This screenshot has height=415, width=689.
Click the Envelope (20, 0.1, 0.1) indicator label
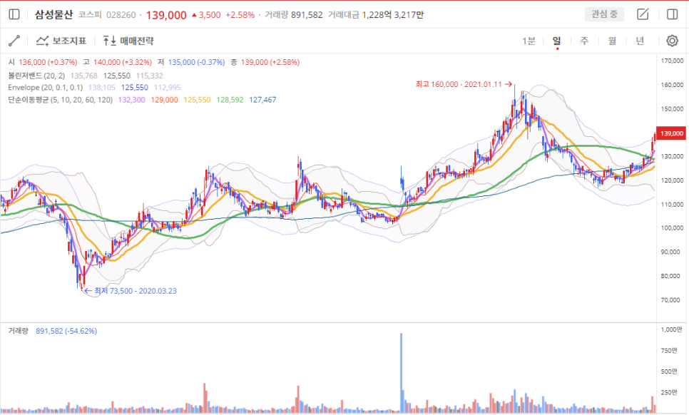45,88
